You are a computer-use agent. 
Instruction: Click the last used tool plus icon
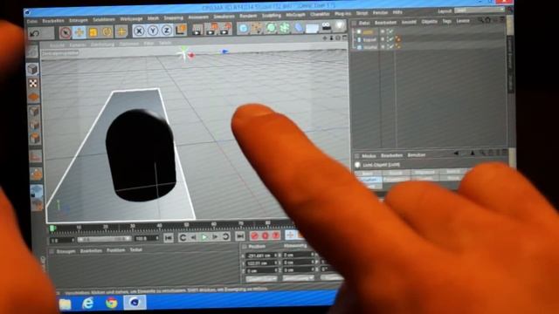click(121, 31)
